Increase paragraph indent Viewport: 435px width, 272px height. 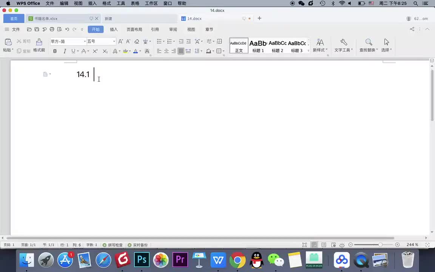click(x=188, y=41)
